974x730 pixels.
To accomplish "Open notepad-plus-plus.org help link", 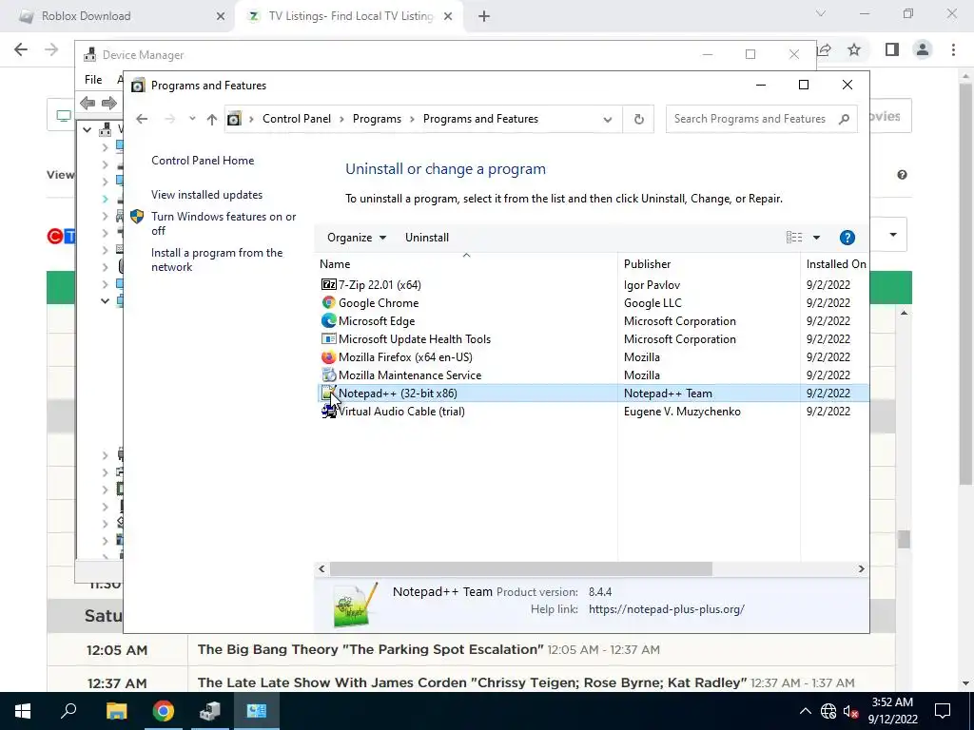I will (x=666, y=609).
